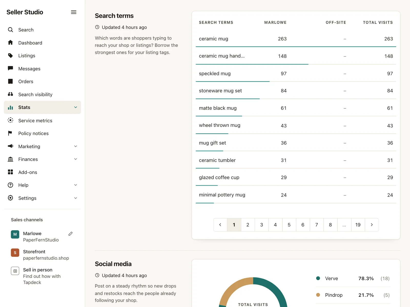Click the Pindrop tan legend dot

click(318, 295)
